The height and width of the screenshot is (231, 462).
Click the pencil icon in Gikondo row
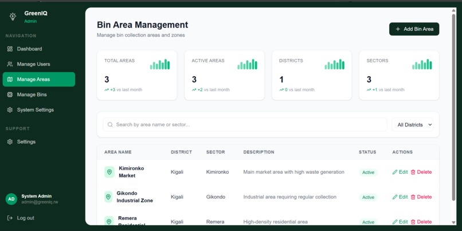point(395,197)
